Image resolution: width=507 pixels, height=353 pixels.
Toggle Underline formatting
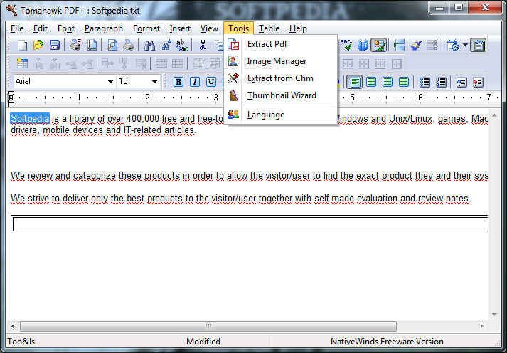click(210, 82)
